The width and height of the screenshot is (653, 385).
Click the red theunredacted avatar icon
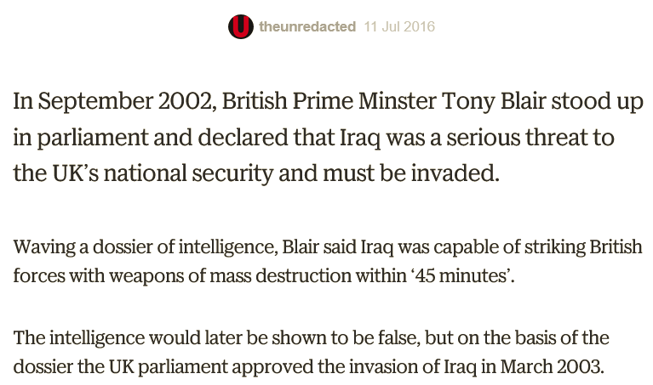(x=241, y=27)
